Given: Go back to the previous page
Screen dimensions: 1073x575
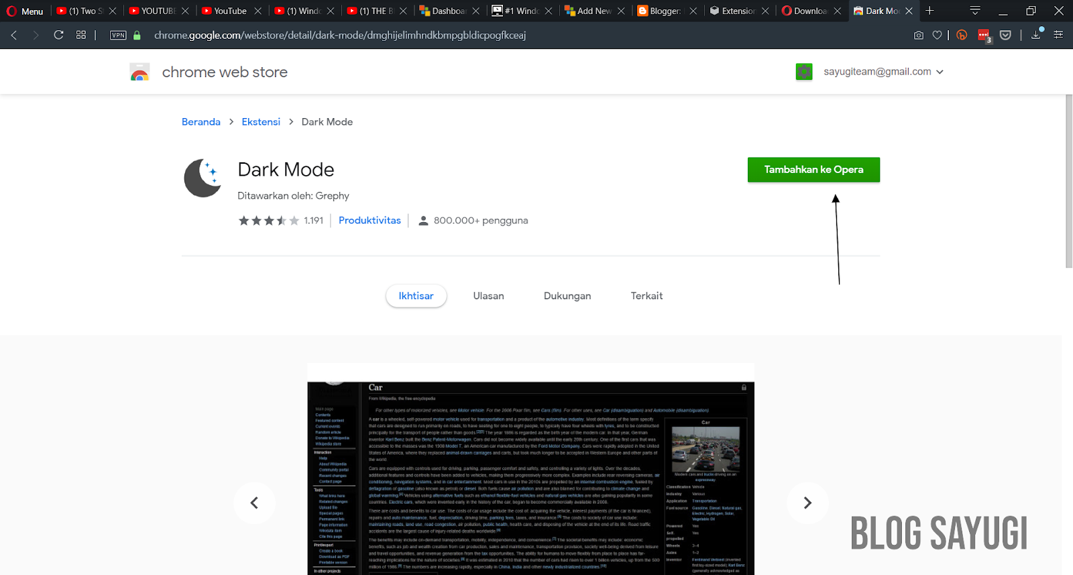Looking at the screenshot, I should point(14,35).
